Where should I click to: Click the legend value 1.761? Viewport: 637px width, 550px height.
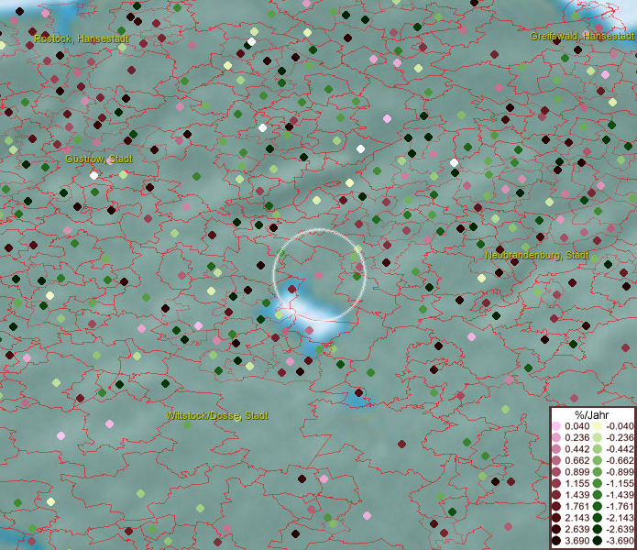[577, 507]
